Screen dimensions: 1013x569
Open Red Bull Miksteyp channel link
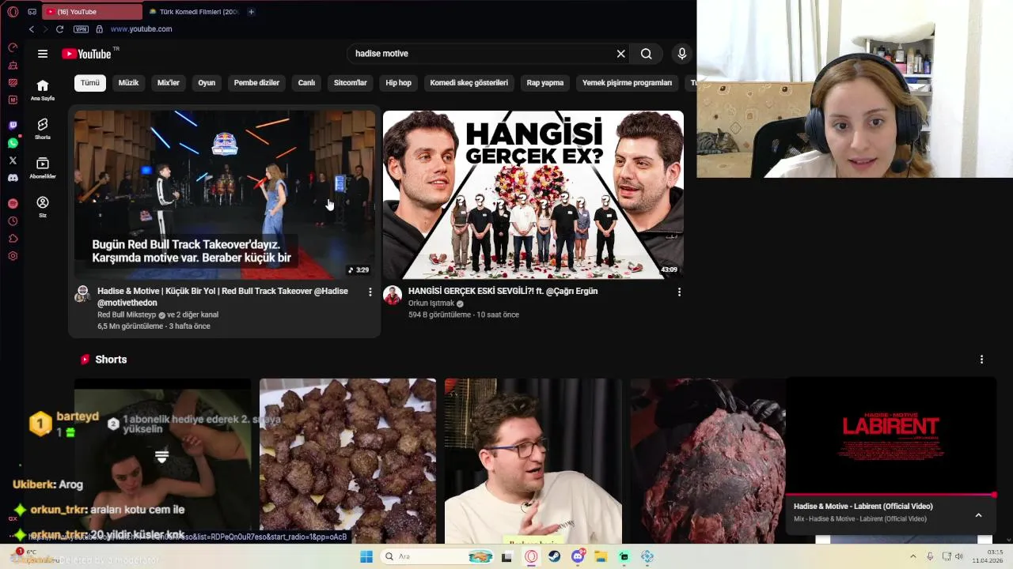pyautogui.click(x=127, y=315)
